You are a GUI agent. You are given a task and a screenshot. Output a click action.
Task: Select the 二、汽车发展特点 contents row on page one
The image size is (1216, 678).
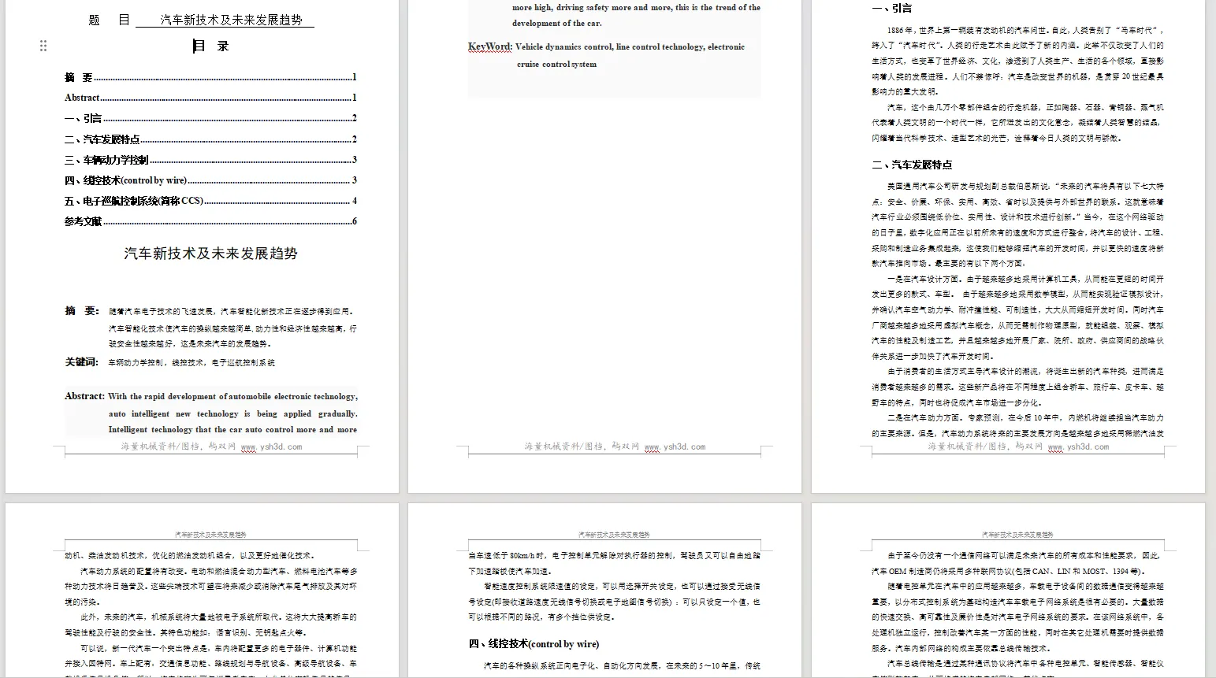[210, 139]
